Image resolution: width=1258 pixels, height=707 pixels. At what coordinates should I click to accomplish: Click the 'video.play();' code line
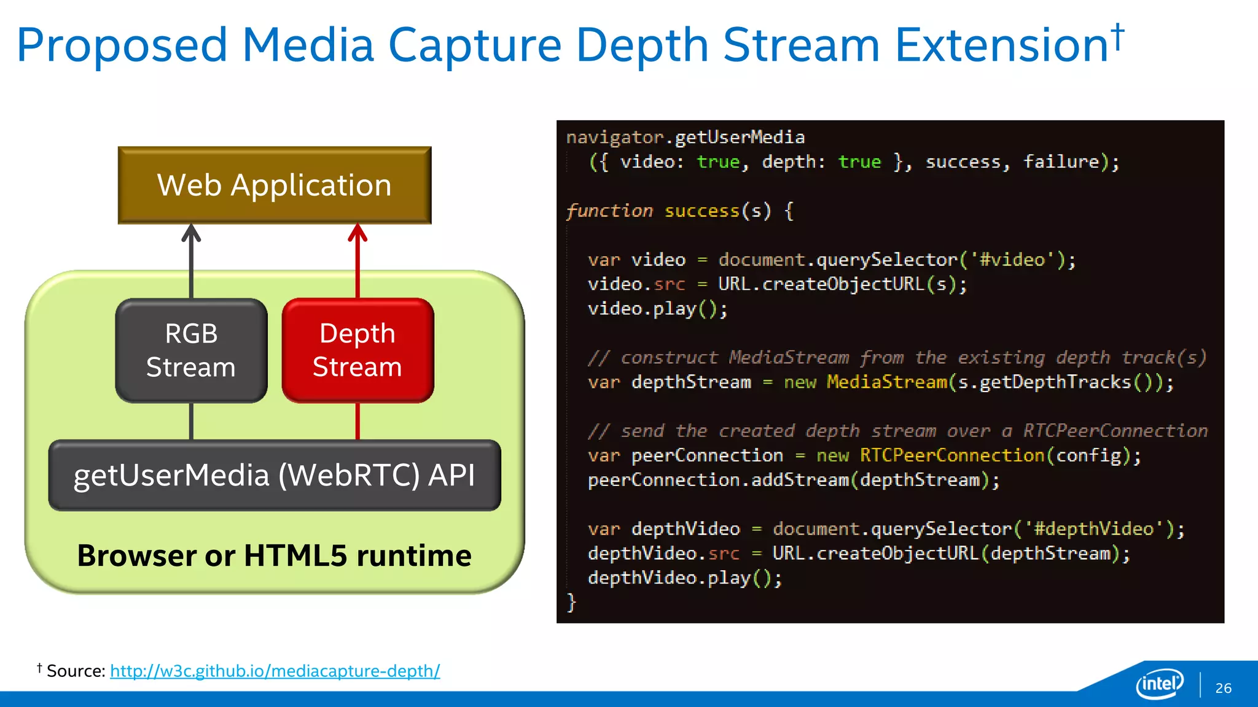(x=658, y=309)
